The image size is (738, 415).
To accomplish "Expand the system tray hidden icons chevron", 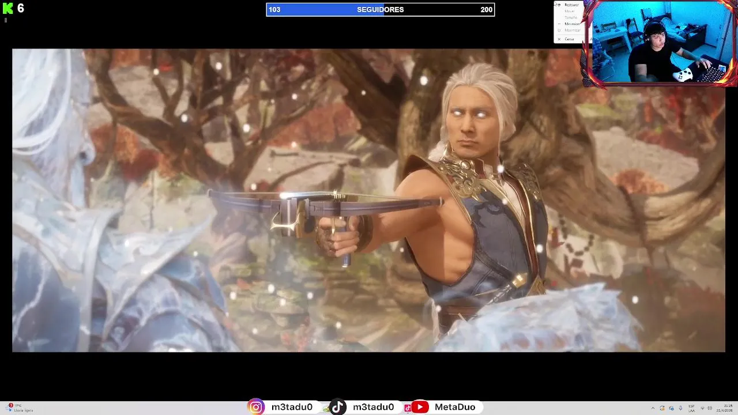I will [x=653, y=408].
